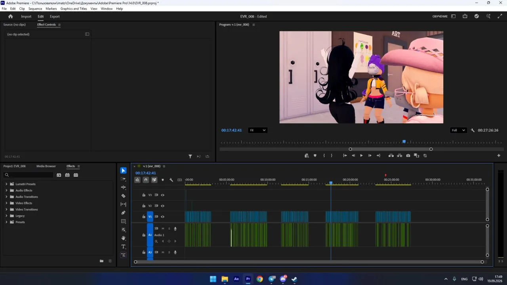Select the Rectangle tool
This screenshot has width=507, height=285.
pyautogui.click(x=124, y=221)
